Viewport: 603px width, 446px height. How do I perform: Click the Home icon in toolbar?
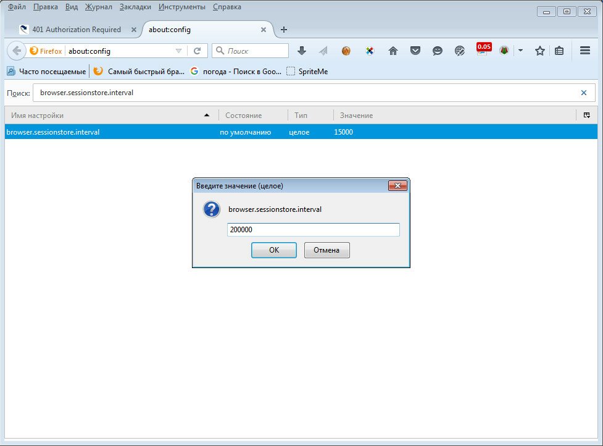click(x=393, y=51)
